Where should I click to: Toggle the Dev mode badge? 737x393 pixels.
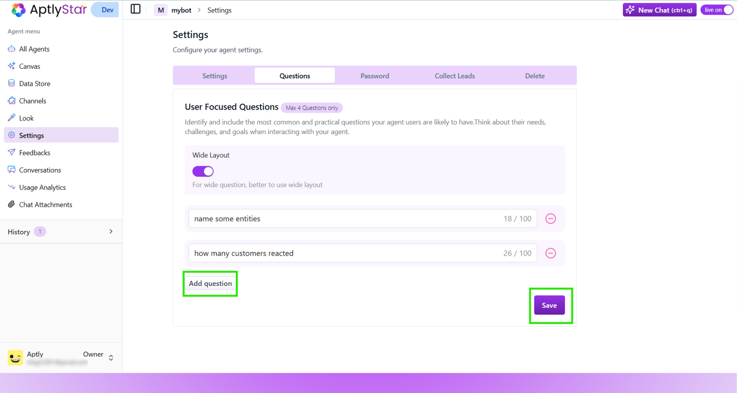105,10
